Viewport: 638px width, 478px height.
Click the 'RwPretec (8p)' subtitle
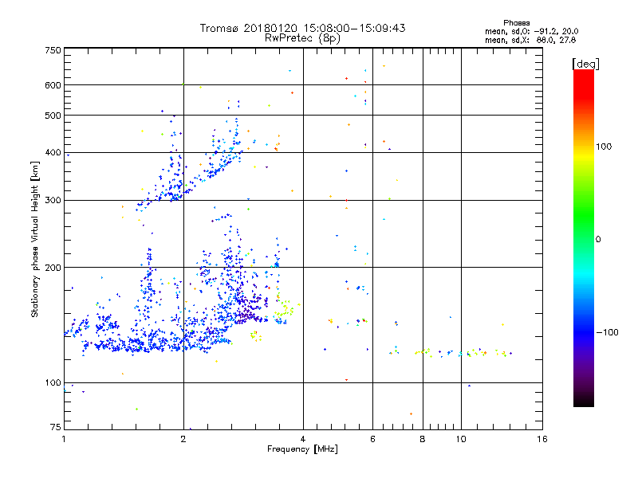(302, 38)
